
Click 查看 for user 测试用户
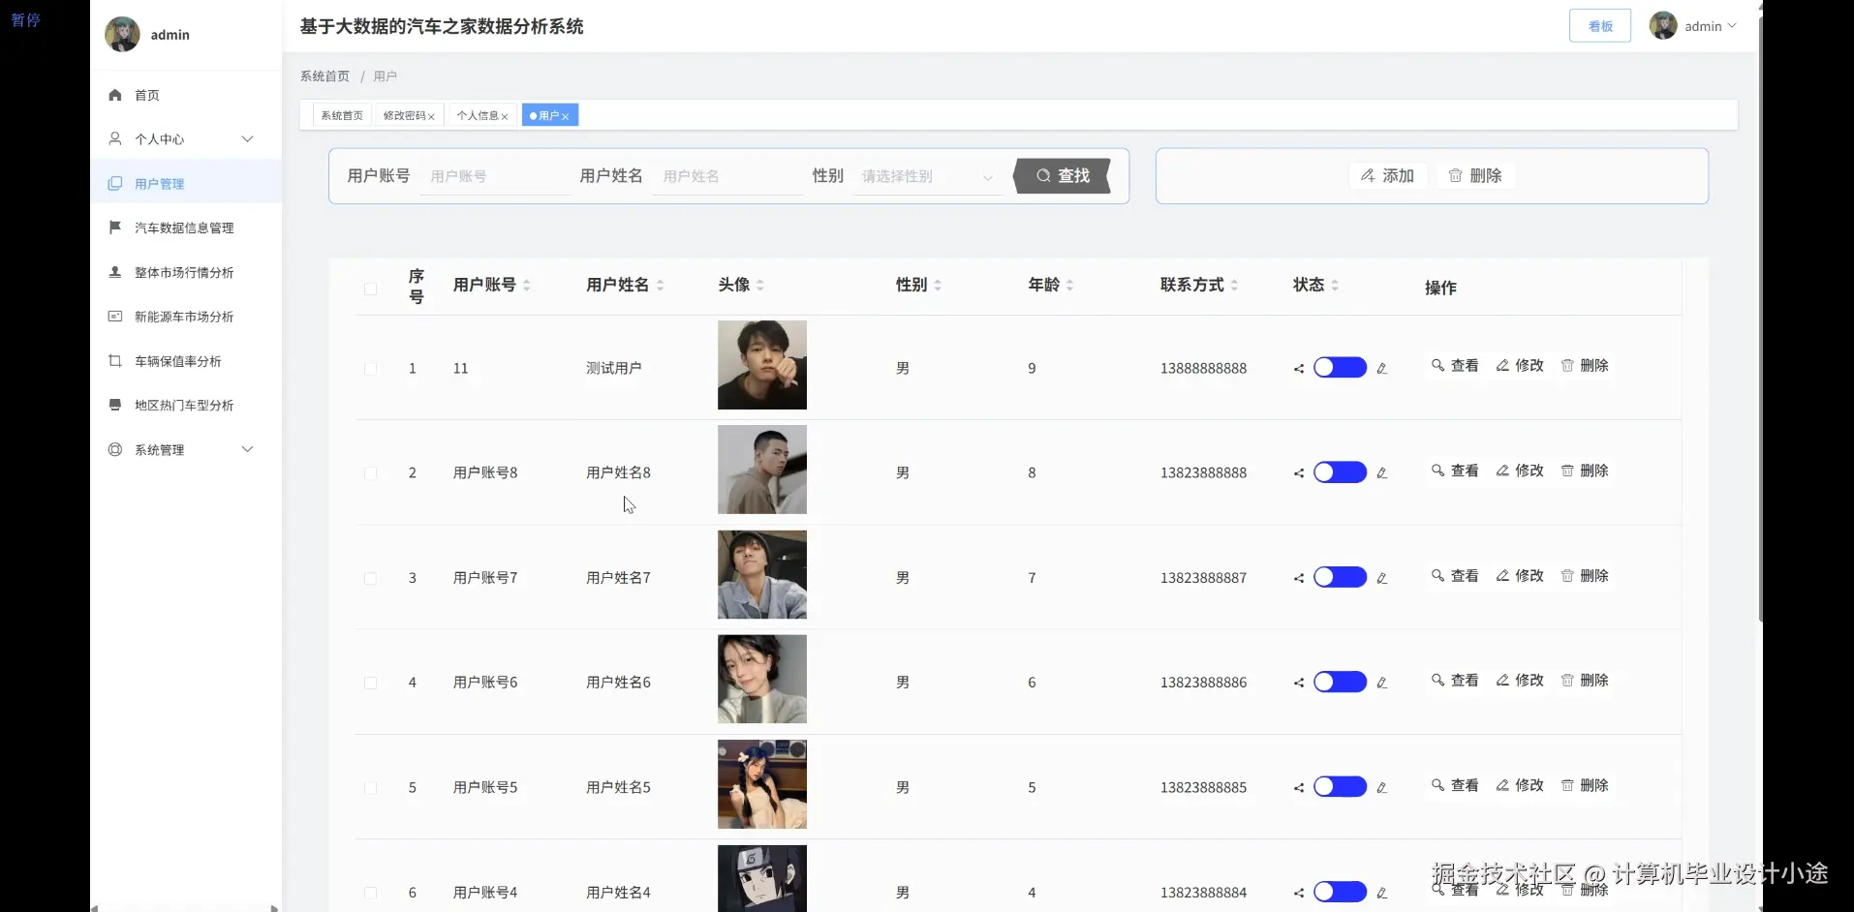(x=1455, y=365)
